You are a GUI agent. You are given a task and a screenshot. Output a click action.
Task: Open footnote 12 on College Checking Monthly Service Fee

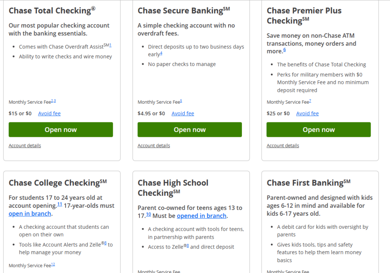53,264
